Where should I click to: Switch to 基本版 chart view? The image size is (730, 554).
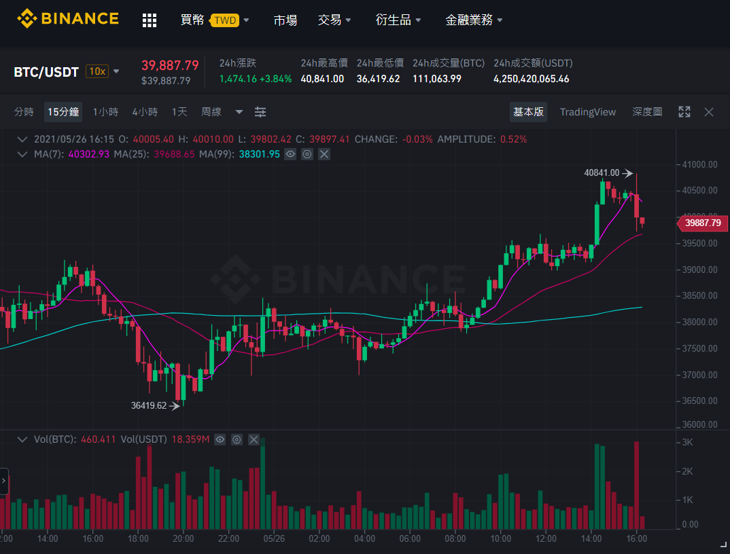(x=528, y=112)
